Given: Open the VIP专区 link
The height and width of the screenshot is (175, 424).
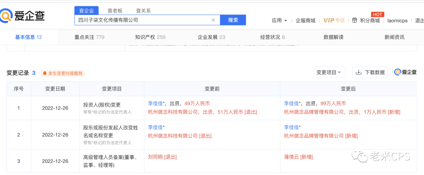Looking at the screenshot, I should (334, 20).
